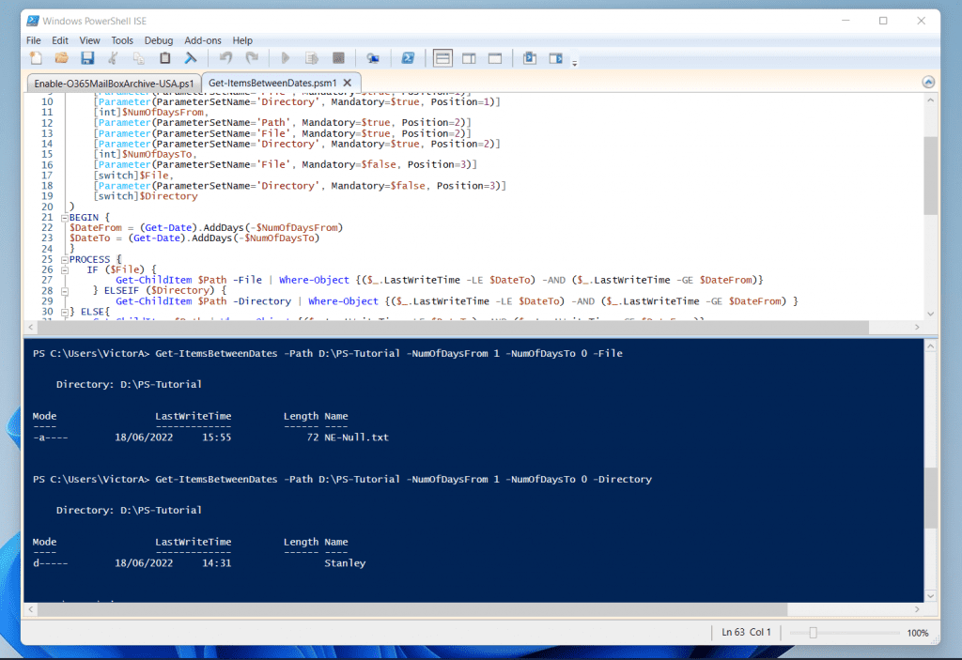The image size is (962, 660).
Task: Create a new script with New icon
Action: pyautogui.click(x=36, y=58)
